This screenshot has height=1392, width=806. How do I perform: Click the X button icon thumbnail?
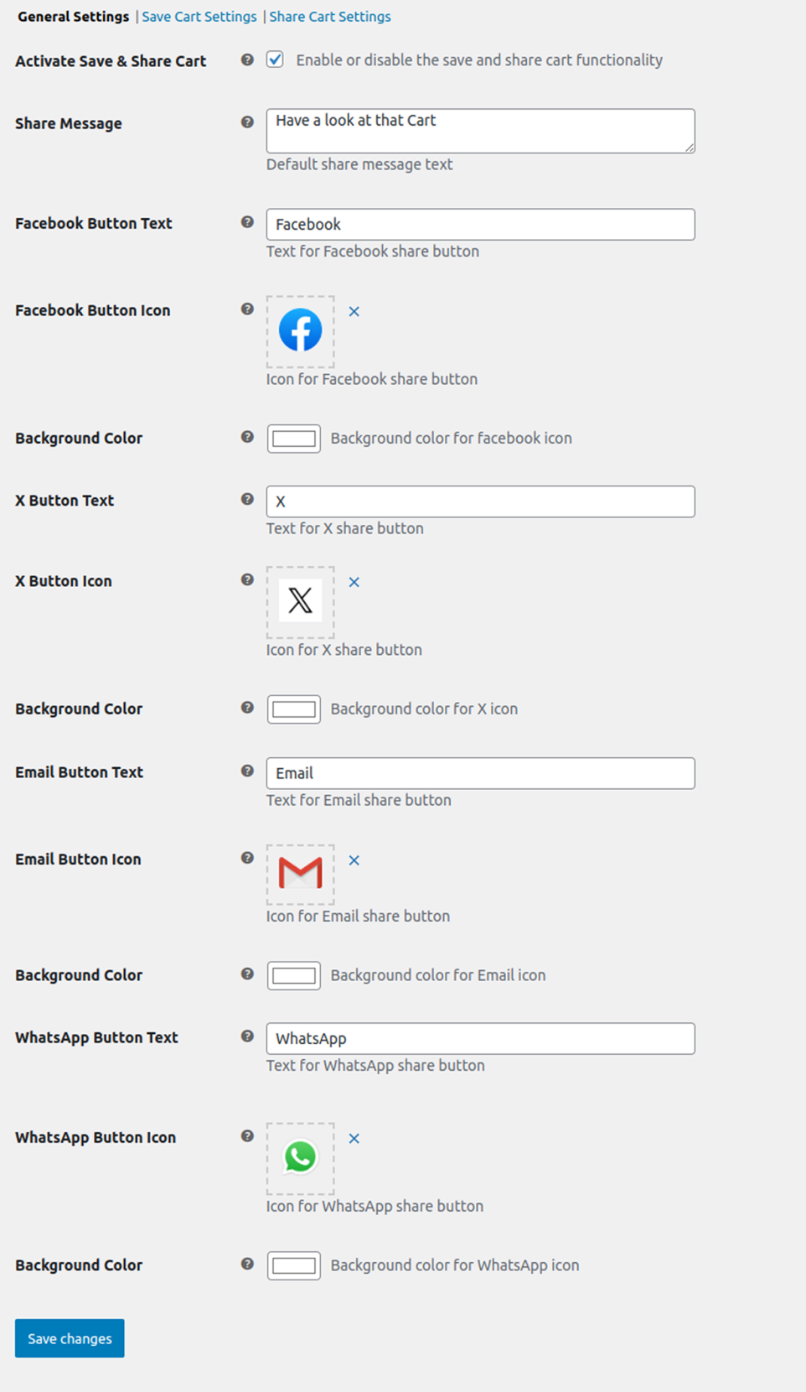click(300, 601)
